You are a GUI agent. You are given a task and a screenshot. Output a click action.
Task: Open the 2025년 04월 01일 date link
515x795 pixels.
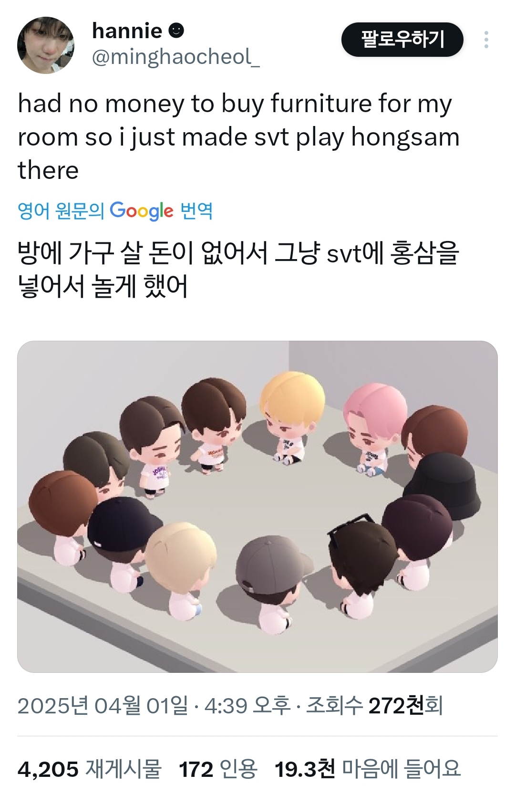[103, 706]
